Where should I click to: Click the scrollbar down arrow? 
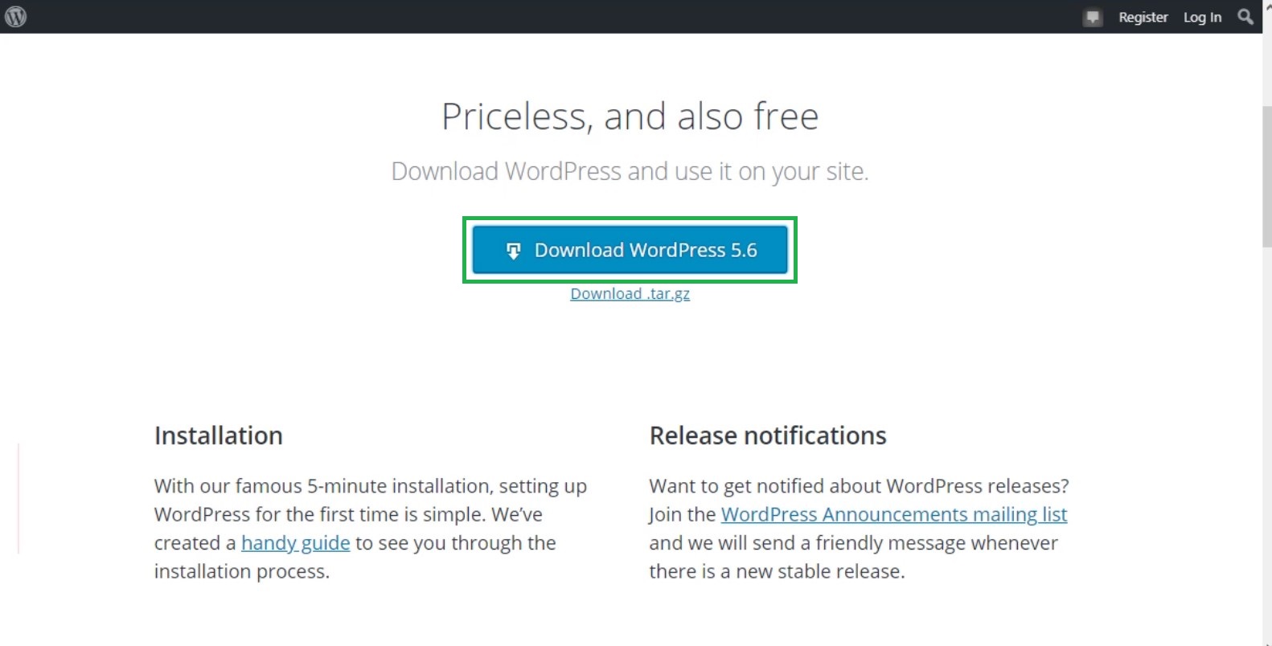(1267, 640)
